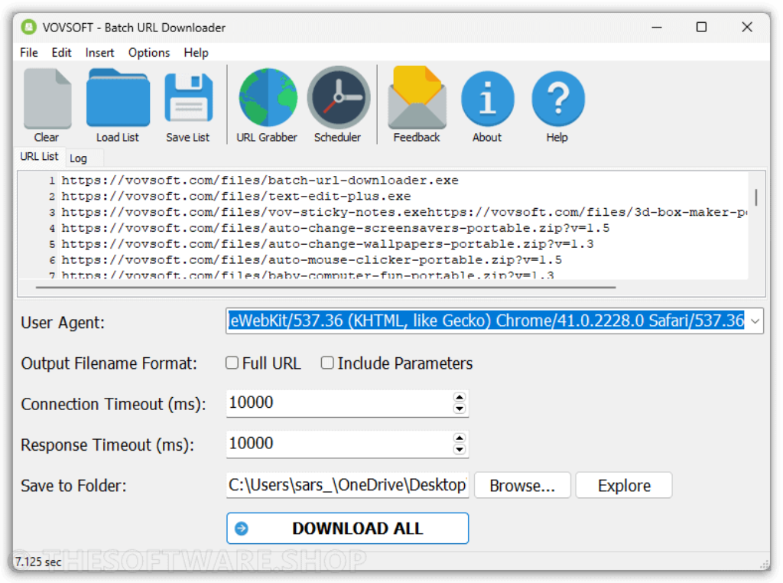The image size is (783, 583).
Task: Expand the User Agent dropdown arrow
Action: tap(755, 321)
